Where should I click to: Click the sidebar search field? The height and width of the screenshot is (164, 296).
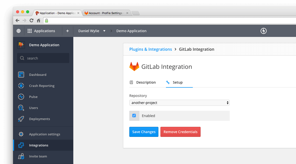pos(43,58)
